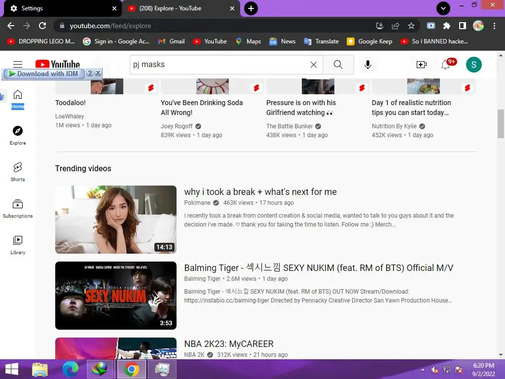Click the address bar URL
Screen dimensions: 505x379
110,26
